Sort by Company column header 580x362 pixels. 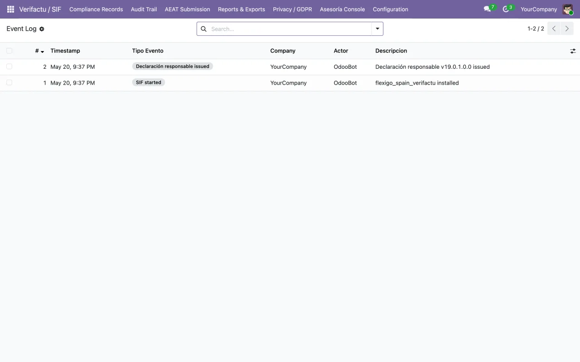pos(283,51)
